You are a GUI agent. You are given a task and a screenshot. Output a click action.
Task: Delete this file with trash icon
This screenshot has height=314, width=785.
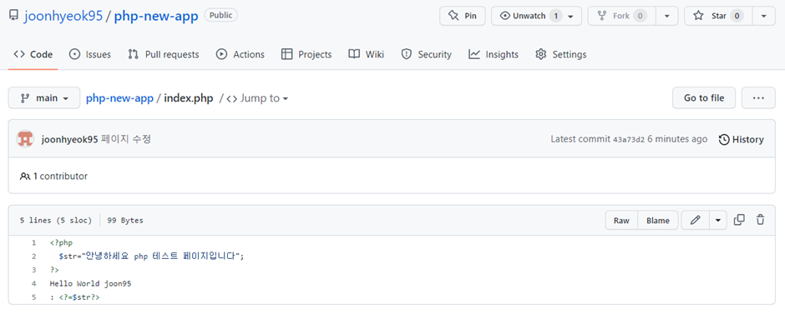(761, 220)
